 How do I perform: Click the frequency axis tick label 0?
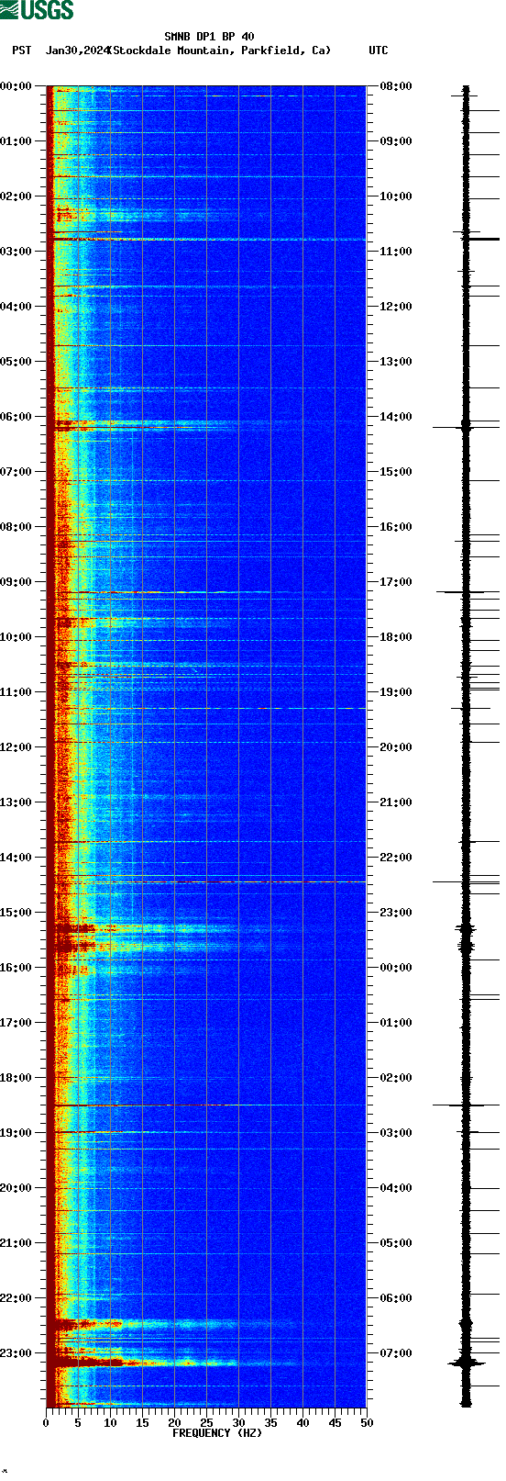coord(46,1423)
